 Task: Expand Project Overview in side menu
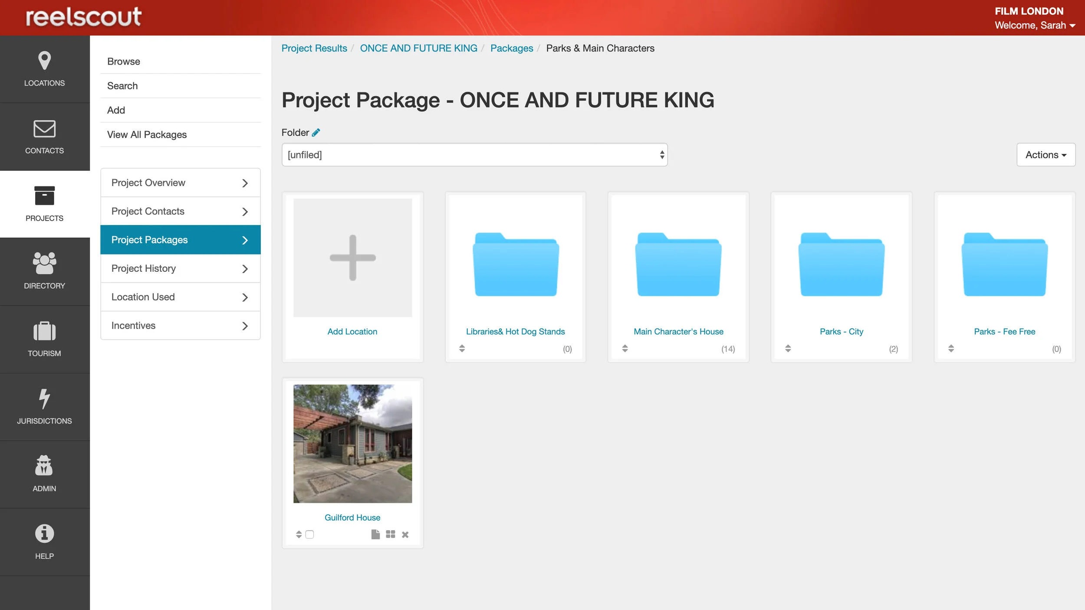point(180,183)
